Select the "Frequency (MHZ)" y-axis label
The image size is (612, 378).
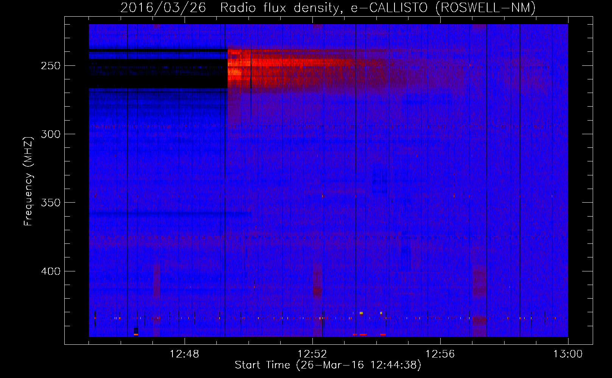[28, 181]
